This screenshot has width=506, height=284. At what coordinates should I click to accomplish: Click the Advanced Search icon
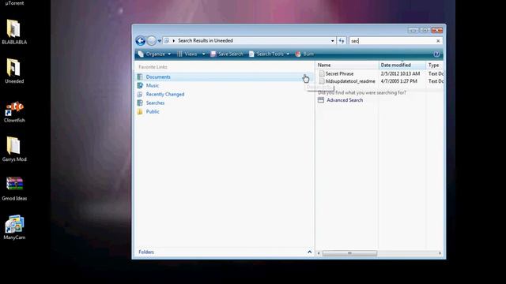click(321, 100)
